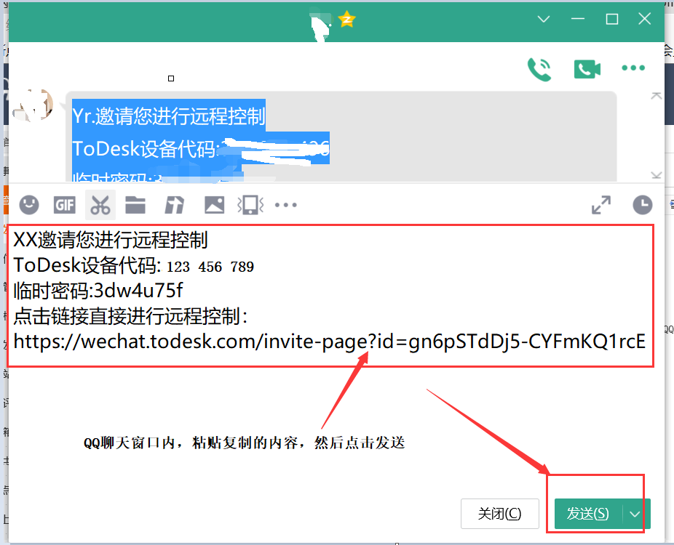
Task: Open the send options dropdown arrow
Action: [635, 514]
